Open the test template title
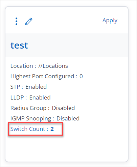Screen dimensions: 137x167 pos(19,46)
